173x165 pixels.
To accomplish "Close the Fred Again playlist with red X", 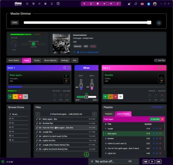I will click(x=163, y=119).
